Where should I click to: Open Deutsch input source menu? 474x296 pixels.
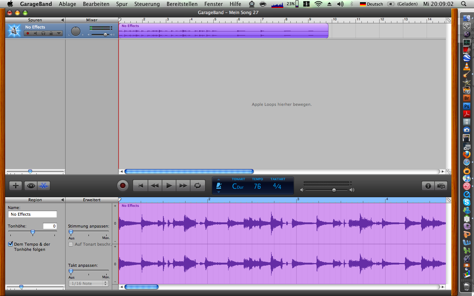[x=371, y=4]
